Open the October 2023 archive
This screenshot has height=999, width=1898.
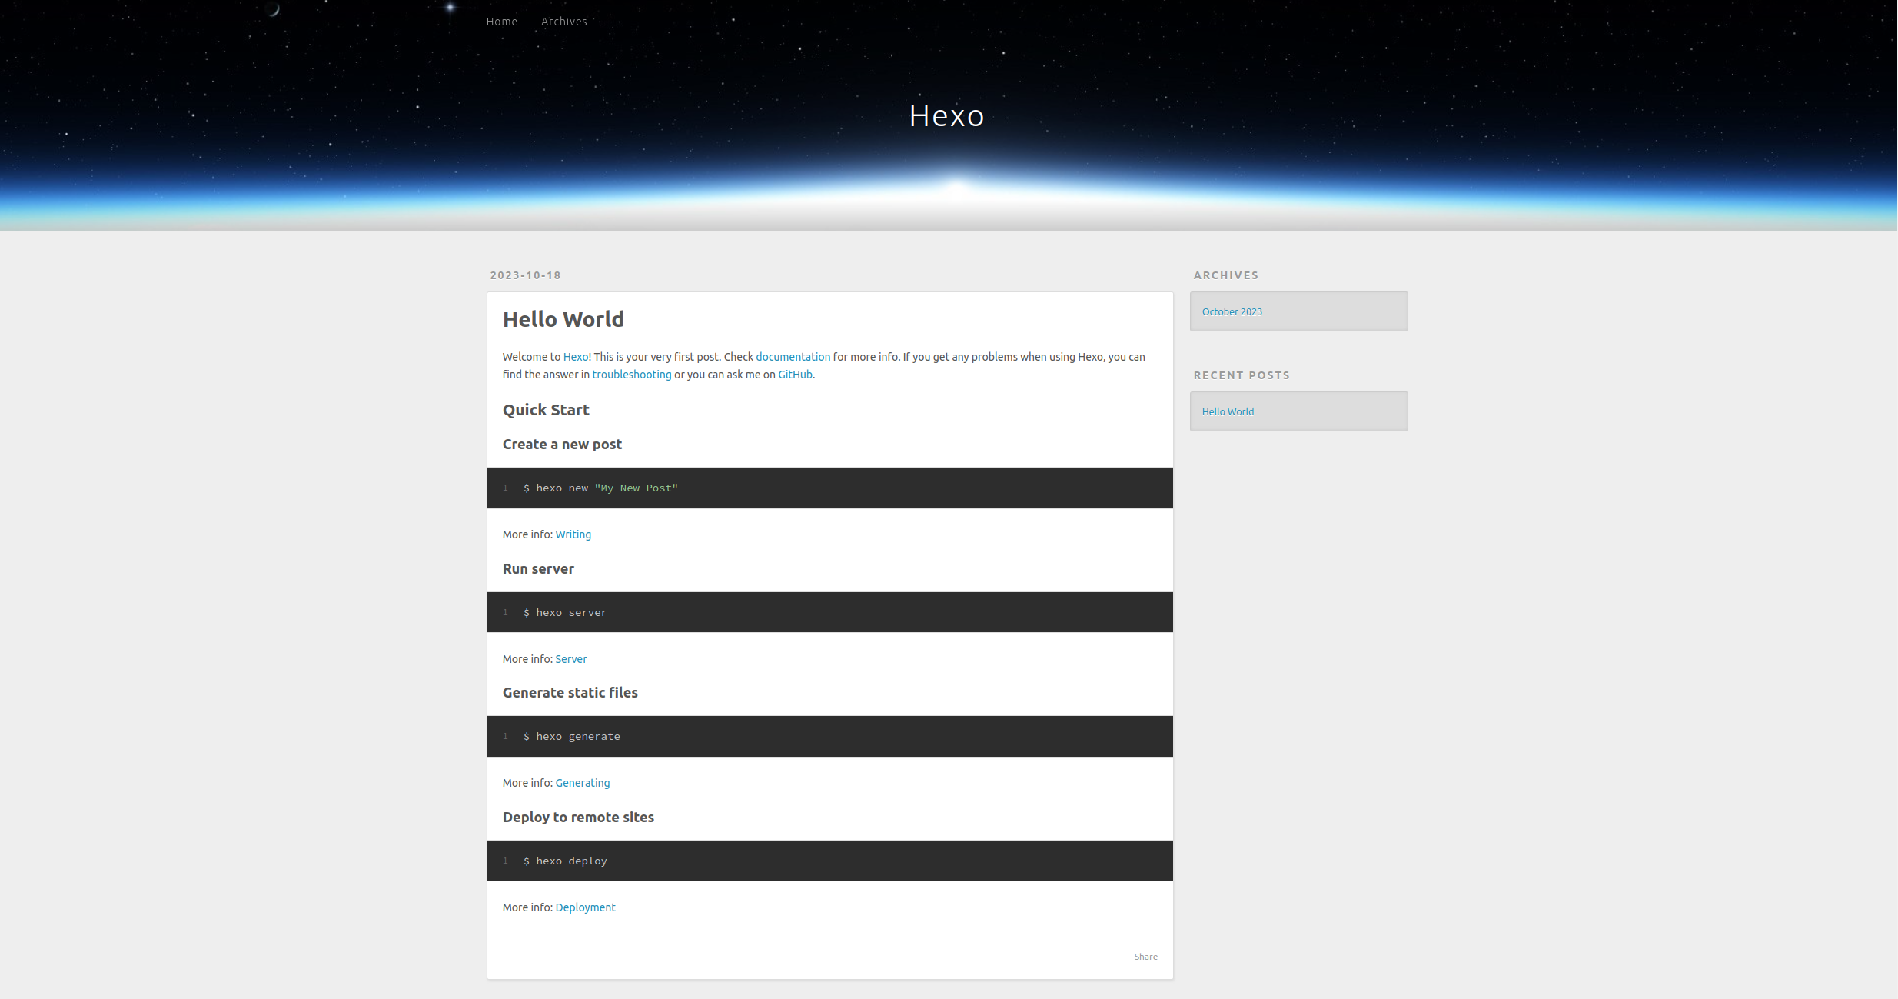1232,311
